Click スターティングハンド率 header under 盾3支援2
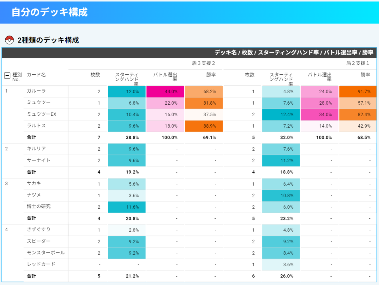This screenshot has width=379, height=285. pyautogui.click(x=127, y=79)
